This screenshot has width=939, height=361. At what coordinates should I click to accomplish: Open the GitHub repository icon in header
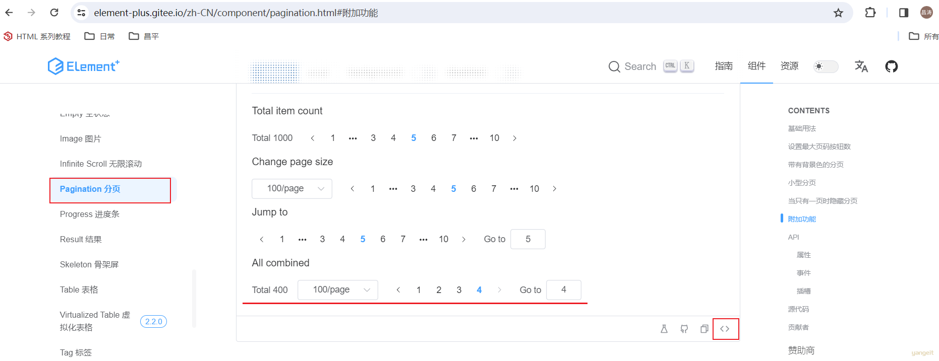pos(892,66)
